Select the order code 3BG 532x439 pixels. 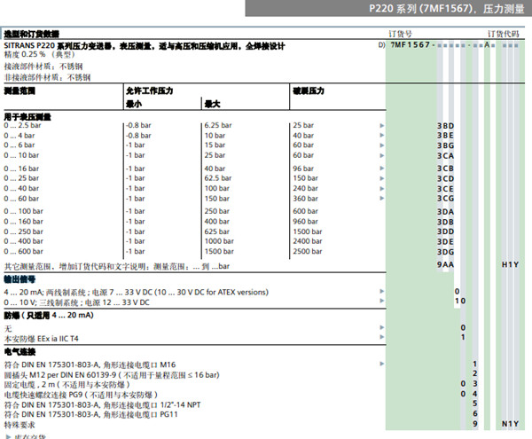445,145
